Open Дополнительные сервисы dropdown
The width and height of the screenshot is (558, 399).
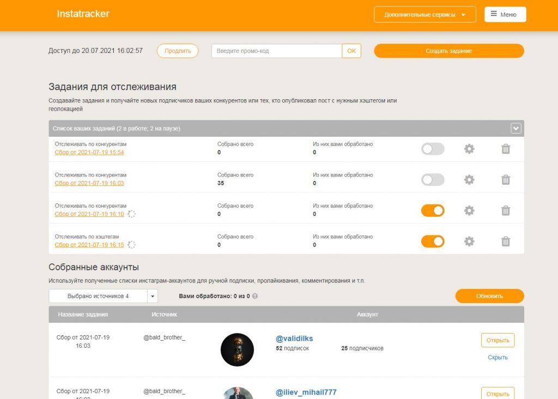click(425, 15)
